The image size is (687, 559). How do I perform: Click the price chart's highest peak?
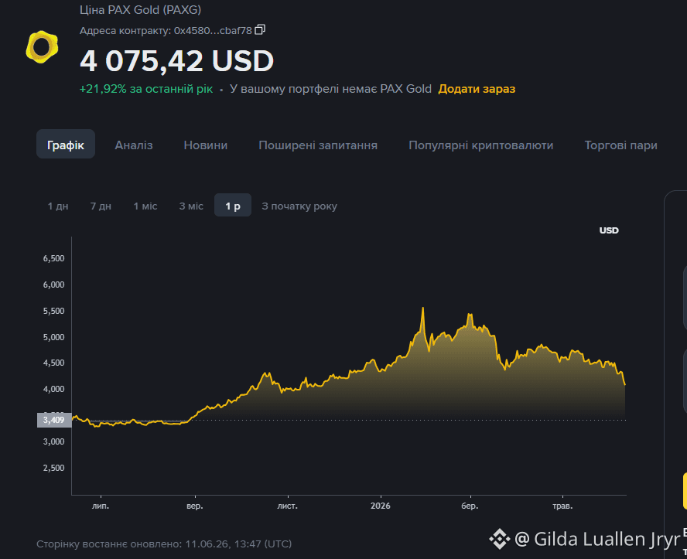tap(423, 308)
